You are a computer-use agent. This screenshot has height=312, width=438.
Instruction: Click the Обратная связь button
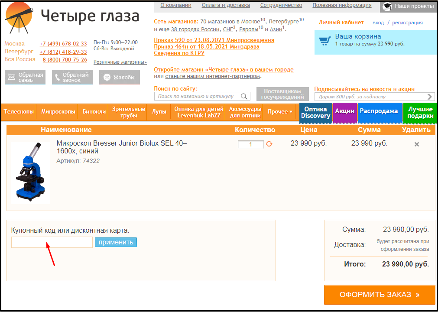tap(25, 77)
